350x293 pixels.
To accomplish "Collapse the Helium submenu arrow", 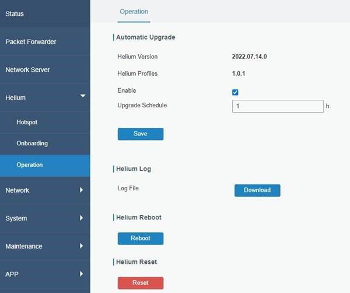I will [83, 96].
